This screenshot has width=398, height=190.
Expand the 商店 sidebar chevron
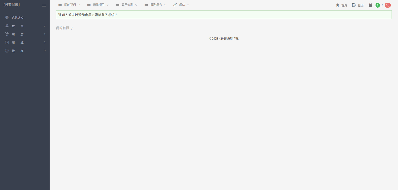(45, 34)
